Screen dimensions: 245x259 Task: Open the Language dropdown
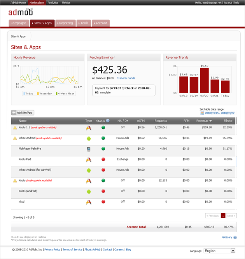(x=219, y=251)
